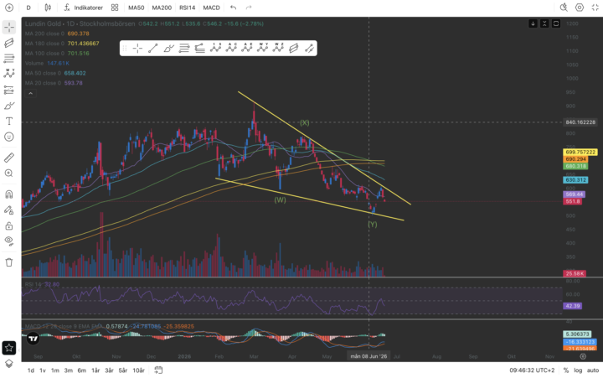Click the add symbol plus icon

click(x=9, y=8)
